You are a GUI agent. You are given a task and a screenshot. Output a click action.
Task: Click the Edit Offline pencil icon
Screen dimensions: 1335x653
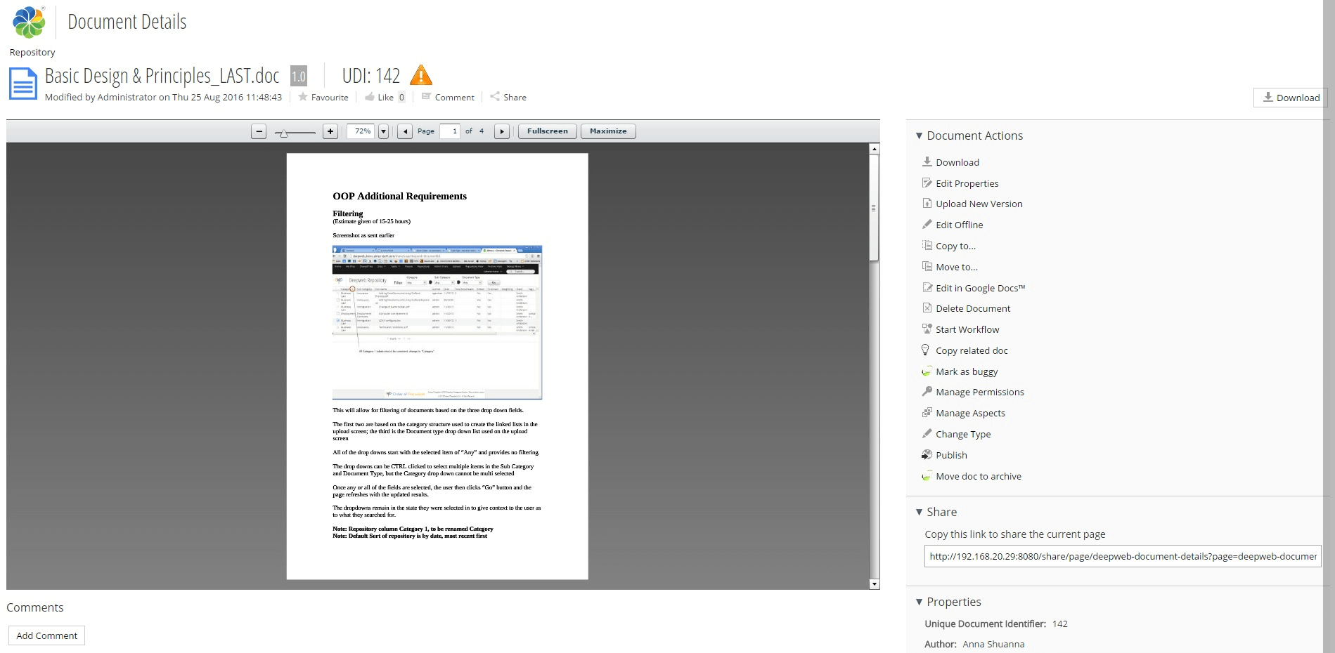[x=927, y=225]
